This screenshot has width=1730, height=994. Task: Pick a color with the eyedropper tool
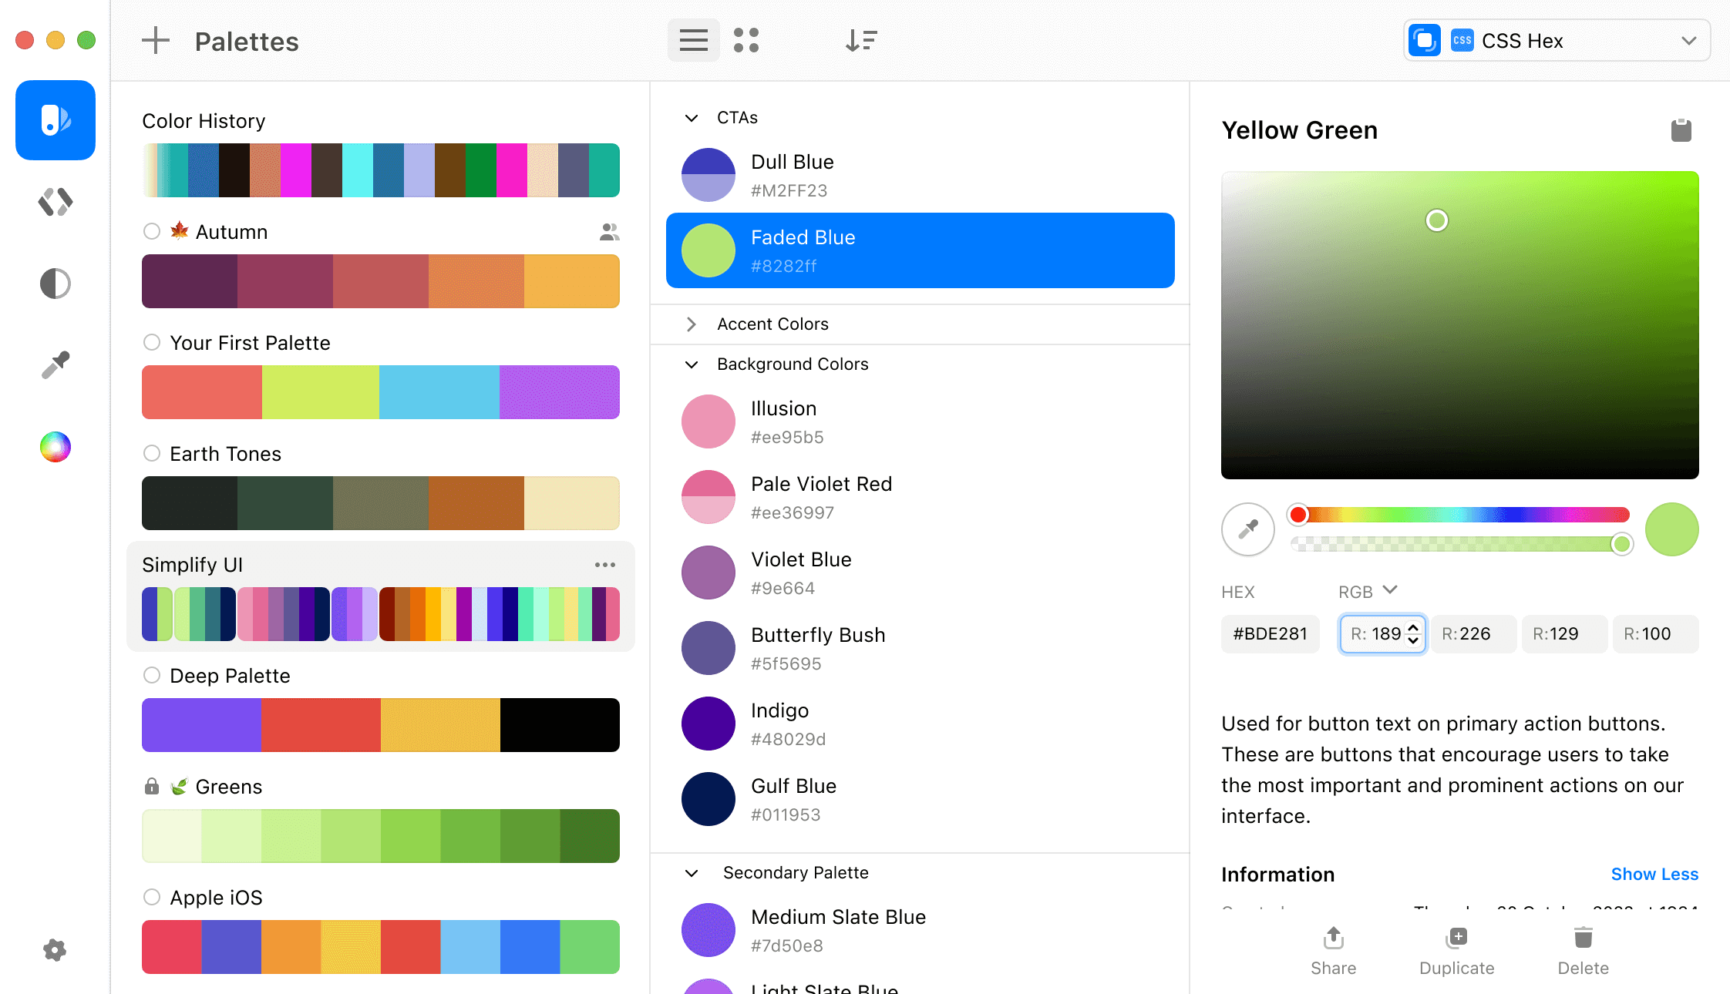(1247, 529)
